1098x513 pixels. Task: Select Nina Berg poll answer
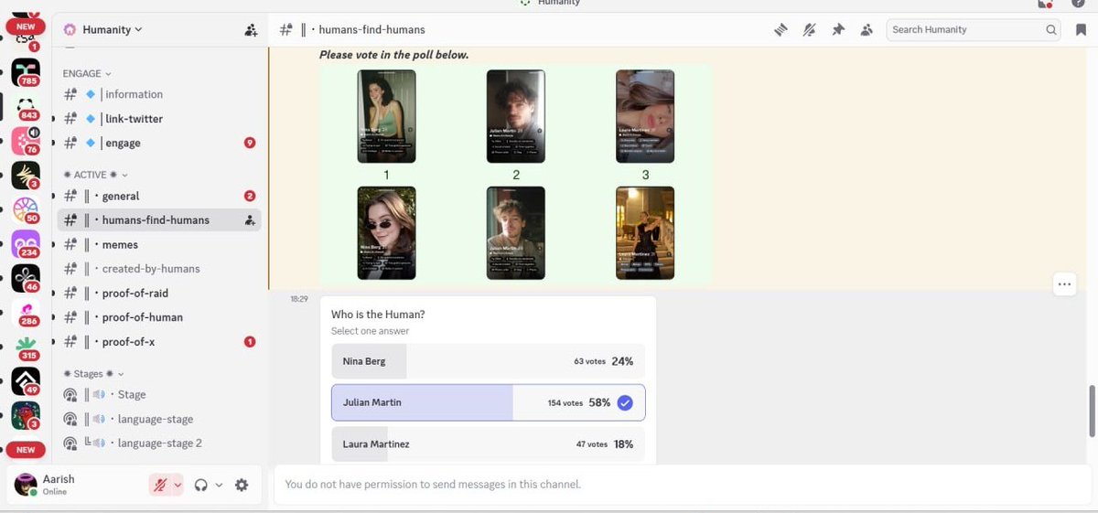tap(488, 361)
